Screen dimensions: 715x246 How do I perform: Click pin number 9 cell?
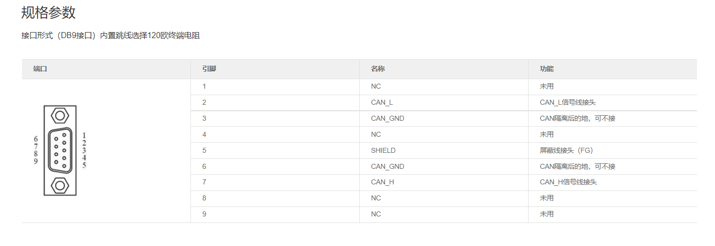(x=204, y=214)
